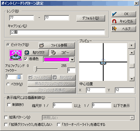Click the ファイル参照 folder icon button
The width and height of the screenshot is (140, 131).
pyautogui.click(x=57, y=45)
